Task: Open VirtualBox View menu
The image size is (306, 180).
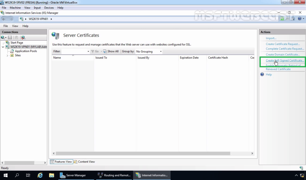Action: (27, 7)
